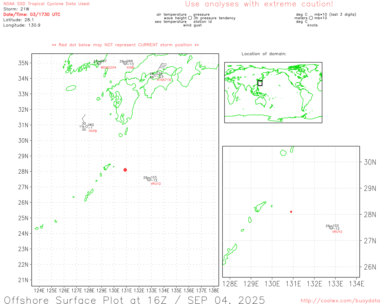Image resolution: width=380 pixels, height=304 pixels.
Task: Click the WDM2204 station circle marker
Action: 99,63
